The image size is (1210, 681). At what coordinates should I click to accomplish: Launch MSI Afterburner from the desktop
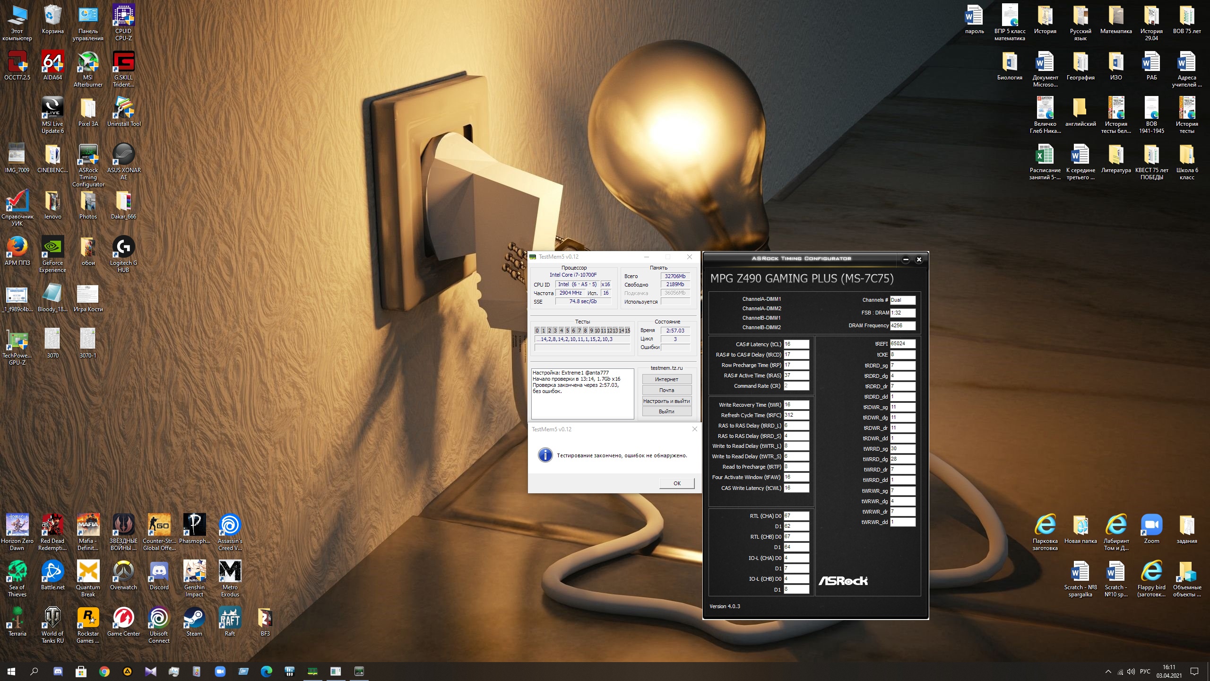[x=88, y=62]
